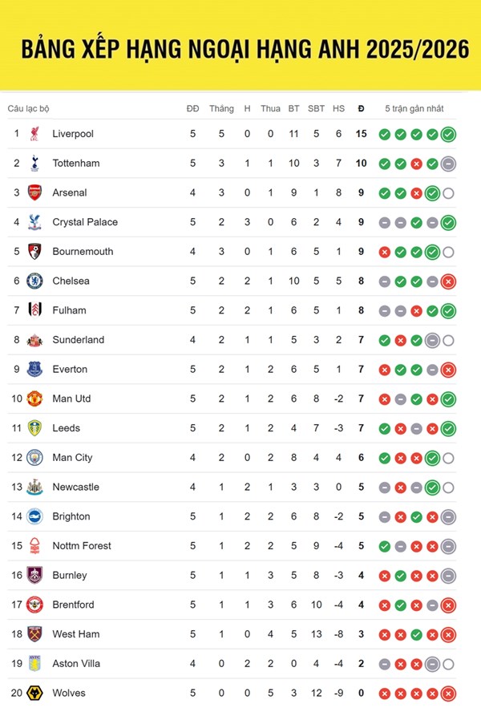The width and height of the screenshot is (481, 708).
Task: Open the Nottm Forest team link
Action: tap(82, 546)
